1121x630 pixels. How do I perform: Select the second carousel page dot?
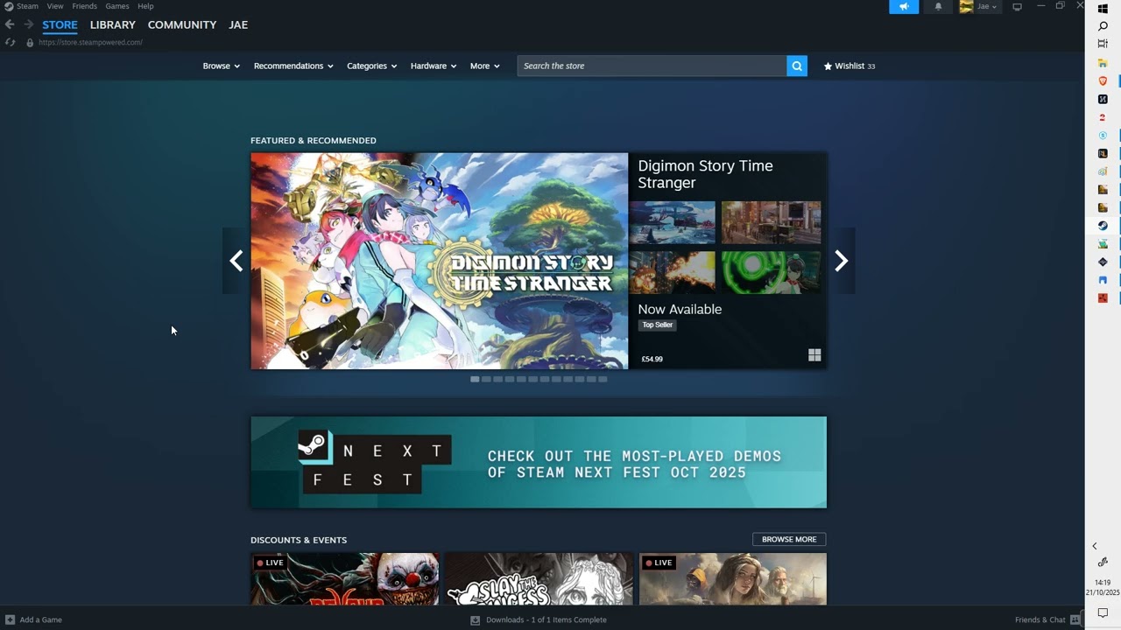(x=486, y=379)
